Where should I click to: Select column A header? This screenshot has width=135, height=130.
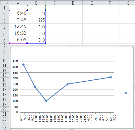pyautogui.click(x=18, y=3)
